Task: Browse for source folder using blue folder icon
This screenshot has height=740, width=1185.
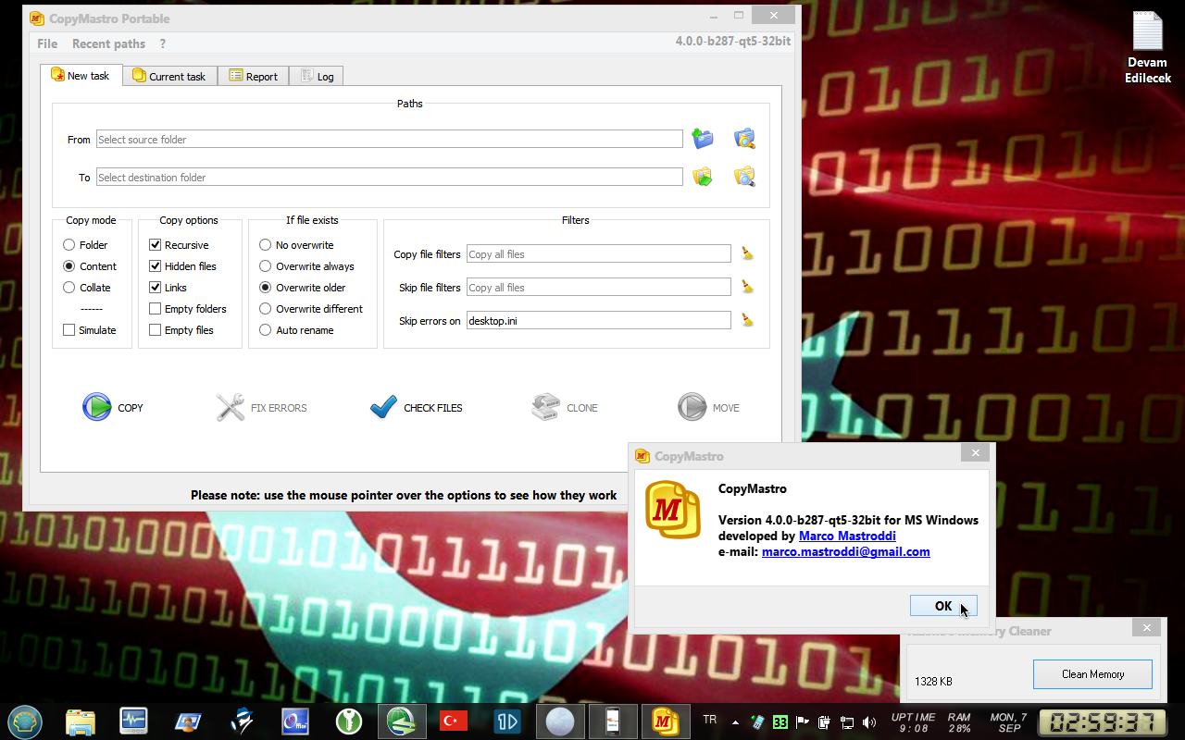Action: [x=703, y=139]
